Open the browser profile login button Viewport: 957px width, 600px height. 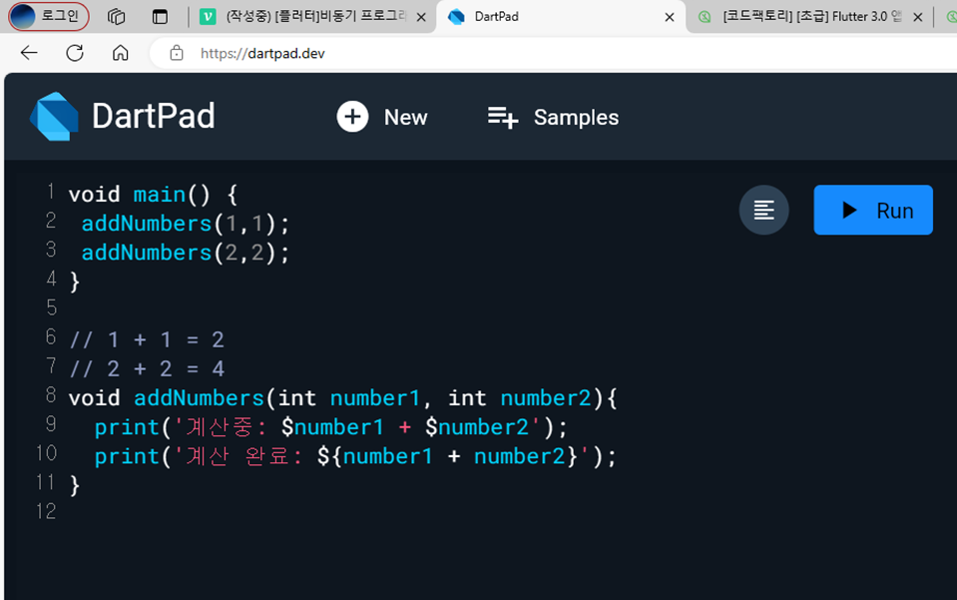48,17
